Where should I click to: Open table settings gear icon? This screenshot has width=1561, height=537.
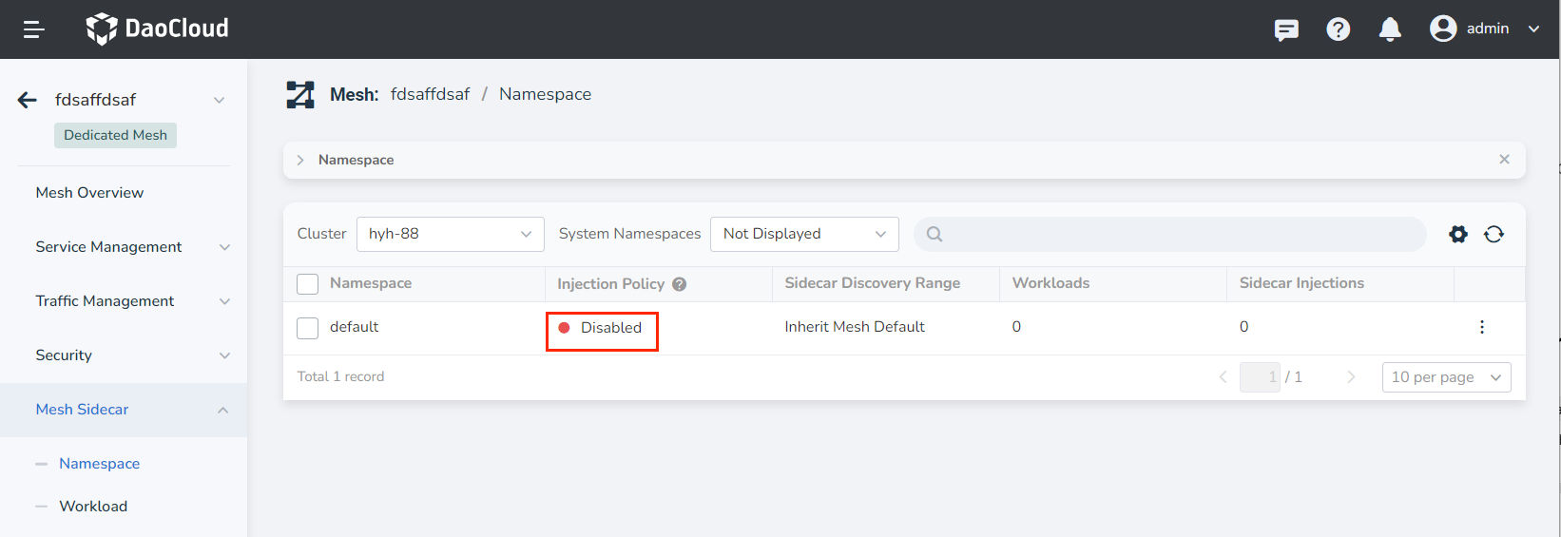click(1457, 234)
